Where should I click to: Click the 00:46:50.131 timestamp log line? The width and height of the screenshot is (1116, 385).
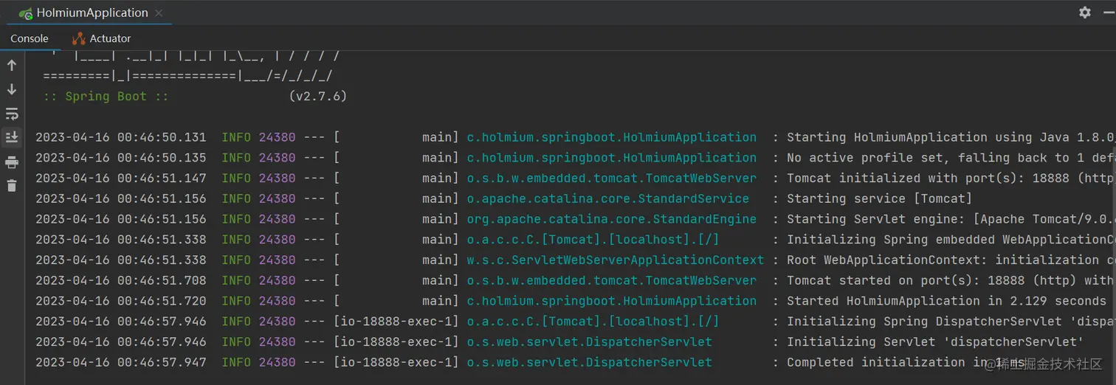121,138
